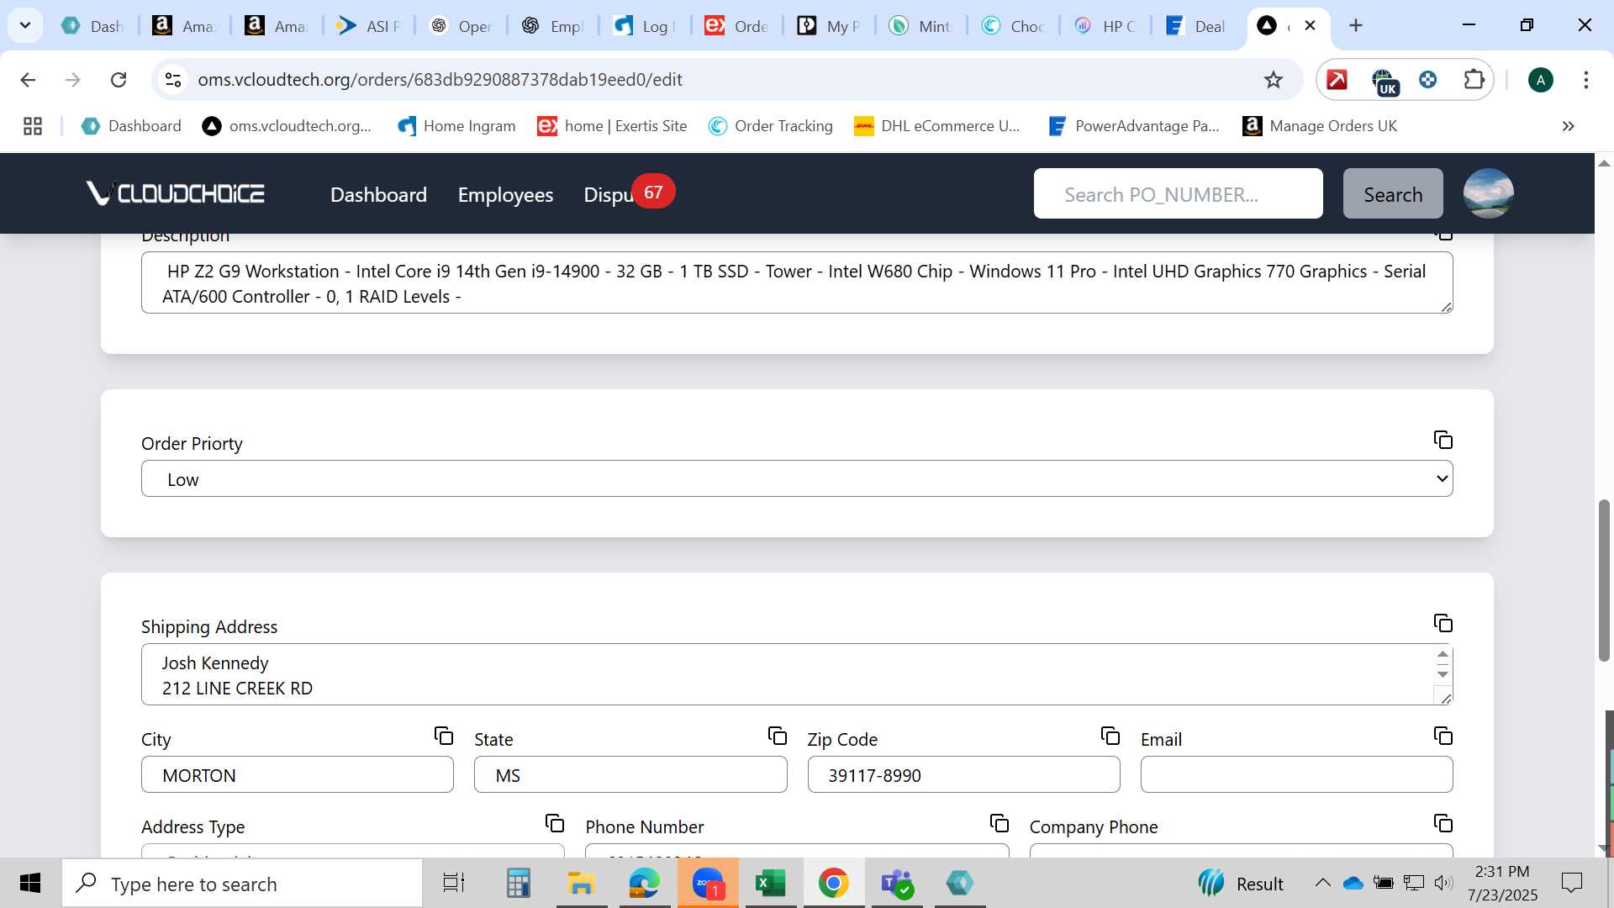Viewport: 1614px width, 908px height.
Task: Open the Disputes nav item
Action: 609,195
